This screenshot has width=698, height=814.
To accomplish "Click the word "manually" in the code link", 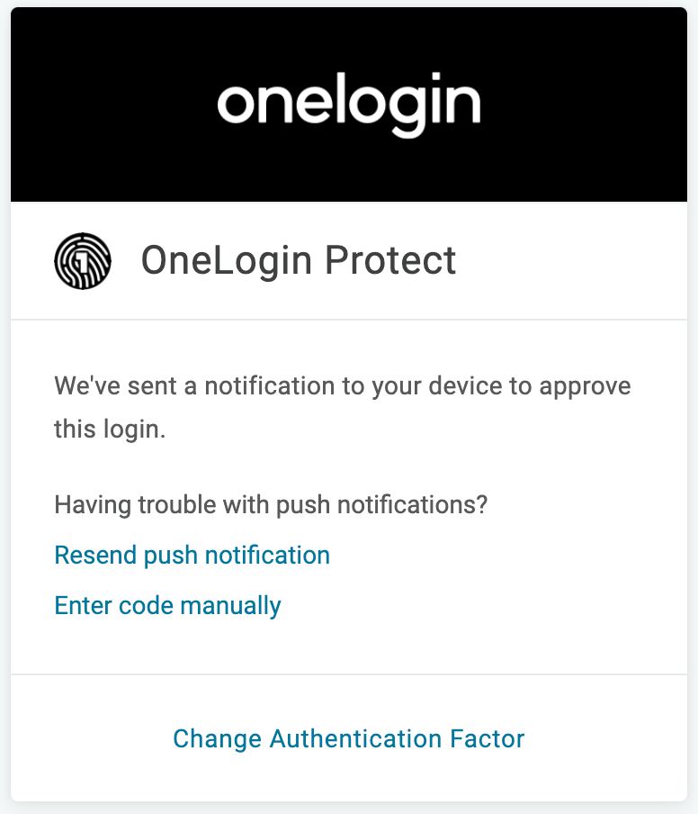I will pyautogui.click(x=231, y=606).
